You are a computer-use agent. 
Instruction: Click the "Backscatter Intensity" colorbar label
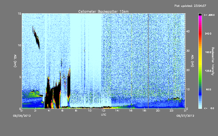[213, 61]
